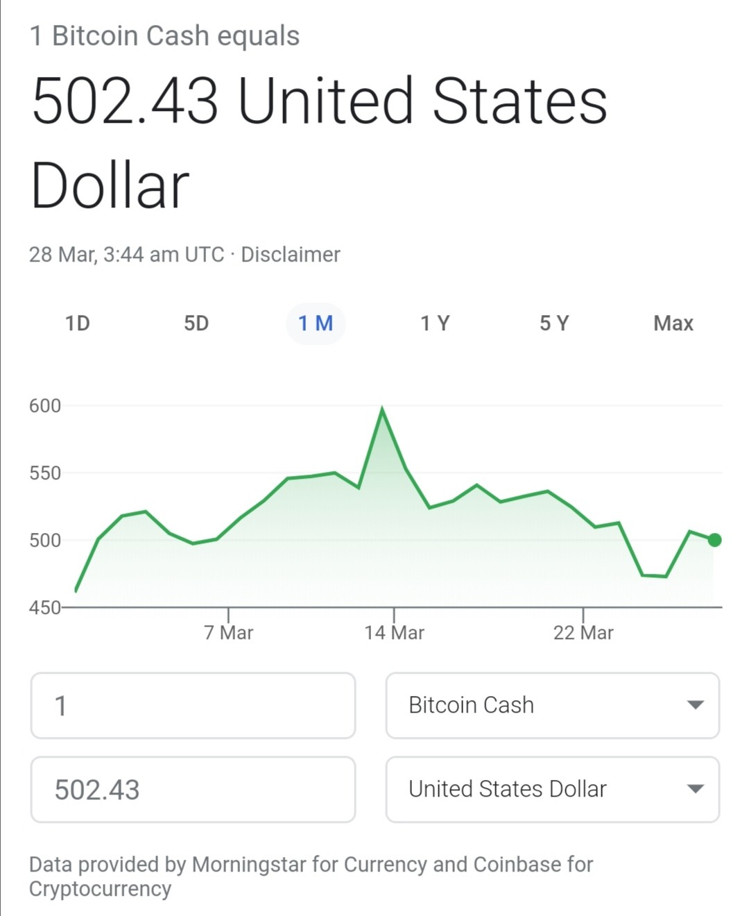The width and height of the screenshot is (749, 916).
Task: Click the United States Dollar dropdown arrow
Action: [695, 789]
